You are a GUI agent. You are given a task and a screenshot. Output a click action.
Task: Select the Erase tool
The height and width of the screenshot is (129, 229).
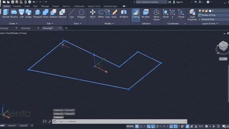coord(114,14)
